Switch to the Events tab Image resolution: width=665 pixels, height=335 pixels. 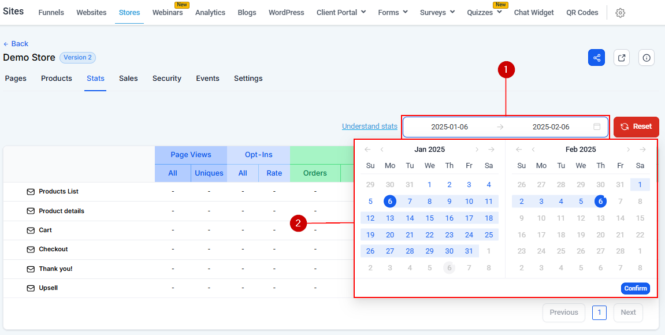pos(207,79)
